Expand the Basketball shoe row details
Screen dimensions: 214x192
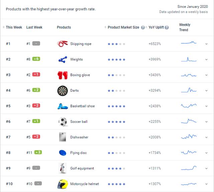[x=206, y=106]
